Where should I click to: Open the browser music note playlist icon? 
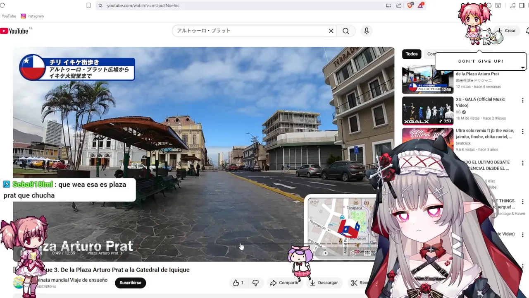click(x=513, y=5)
